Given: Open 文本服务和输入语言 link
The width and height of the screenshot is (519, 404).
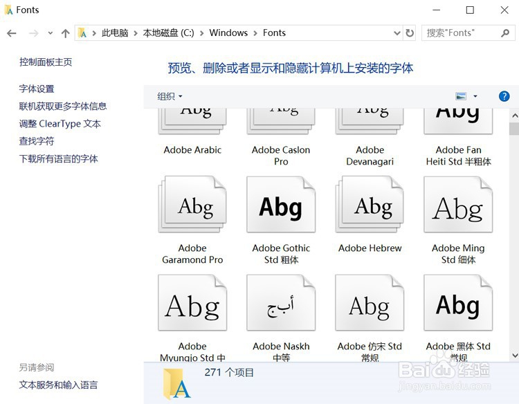Looking at the screenshot, I should (59, 385).
